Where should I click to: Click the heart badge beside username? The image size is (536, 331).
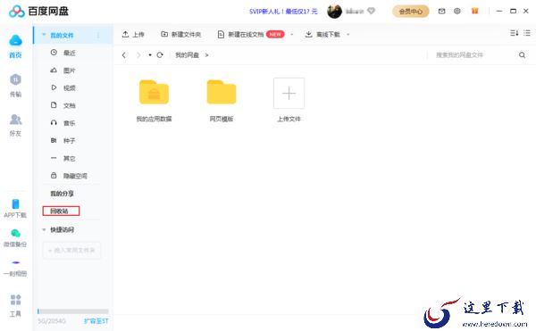click(x=372, y=12)
